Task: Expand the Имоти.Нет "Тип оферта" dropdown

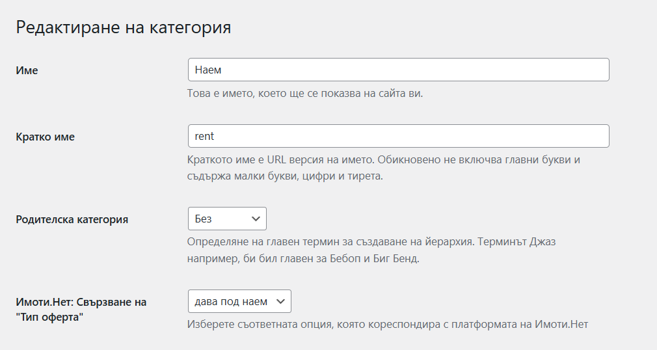Action: click(239, 301)
